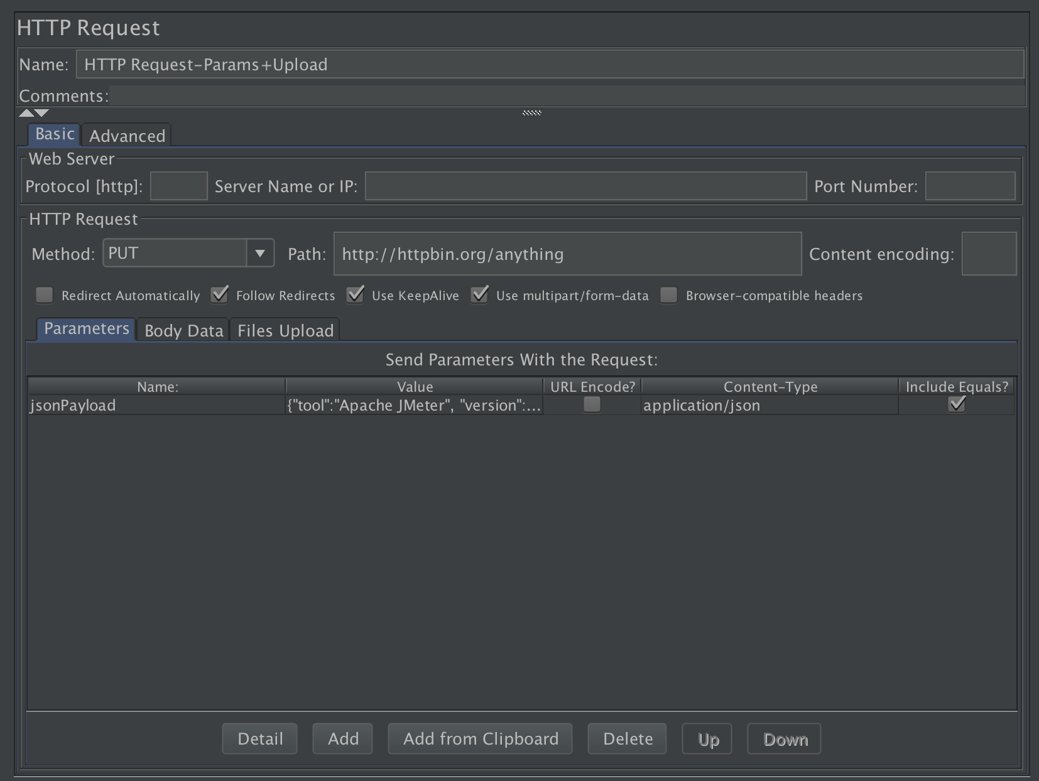Click the collapse up arrow below Comments
Image resolution: width=1039 pixels, height=781 pixels.
26,113
